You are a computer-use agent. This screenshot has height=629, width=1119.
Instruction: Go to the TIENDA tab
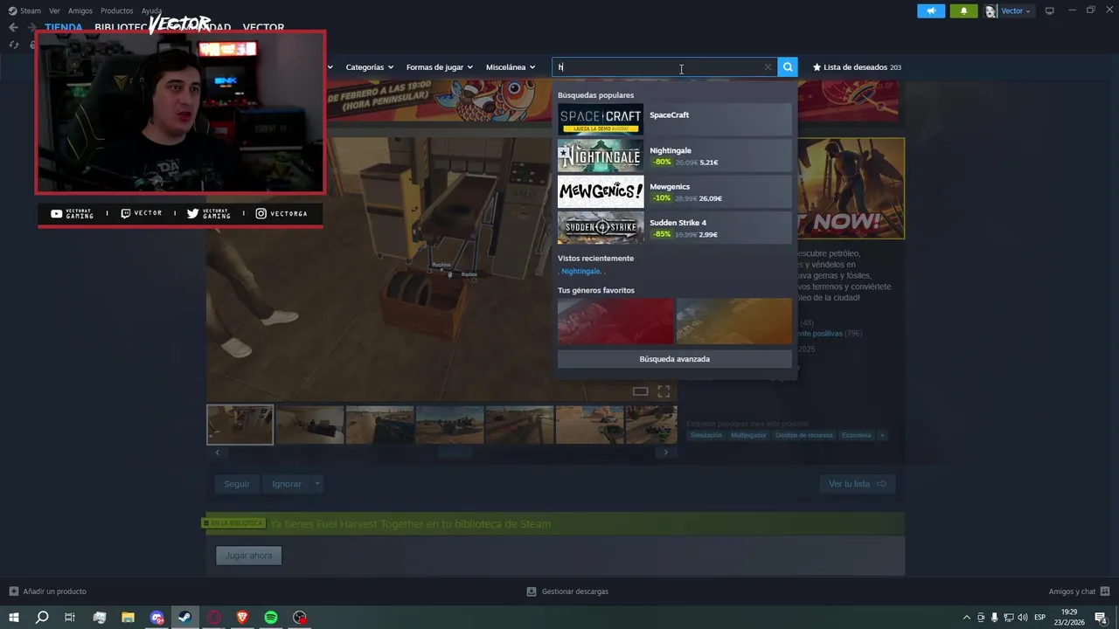pos(64,27)
